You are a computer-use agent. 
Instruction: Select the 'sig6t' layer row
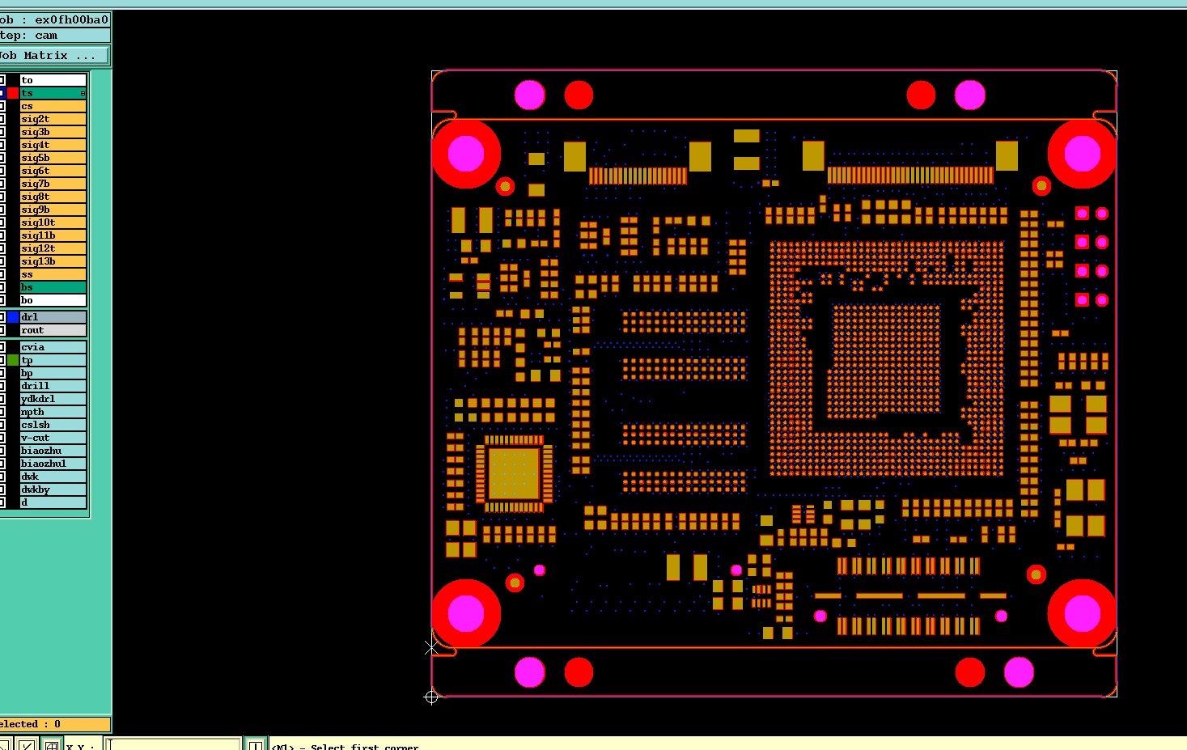[53, 171]
